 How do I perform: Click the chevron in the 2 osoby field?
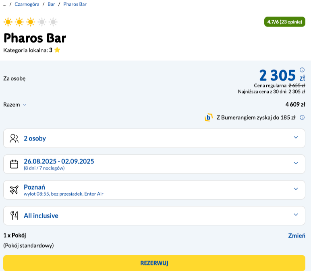click(296, 137)
